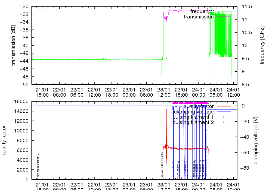The height and width of the screenshot is (190, 272).
Task: Click the 11.5 tick on frequency axis
Action: coord(247,6)
